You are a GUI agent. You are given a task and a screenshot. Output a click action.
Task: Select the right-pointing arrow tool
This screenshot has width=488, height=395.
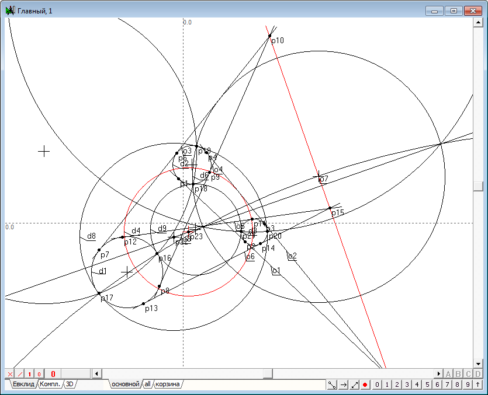pos(343,384)
